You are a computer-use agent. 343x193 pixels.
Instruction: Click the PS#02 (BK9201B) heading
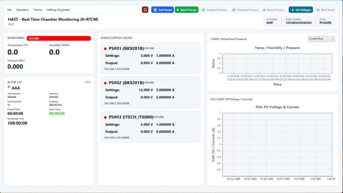coord(126,83)
